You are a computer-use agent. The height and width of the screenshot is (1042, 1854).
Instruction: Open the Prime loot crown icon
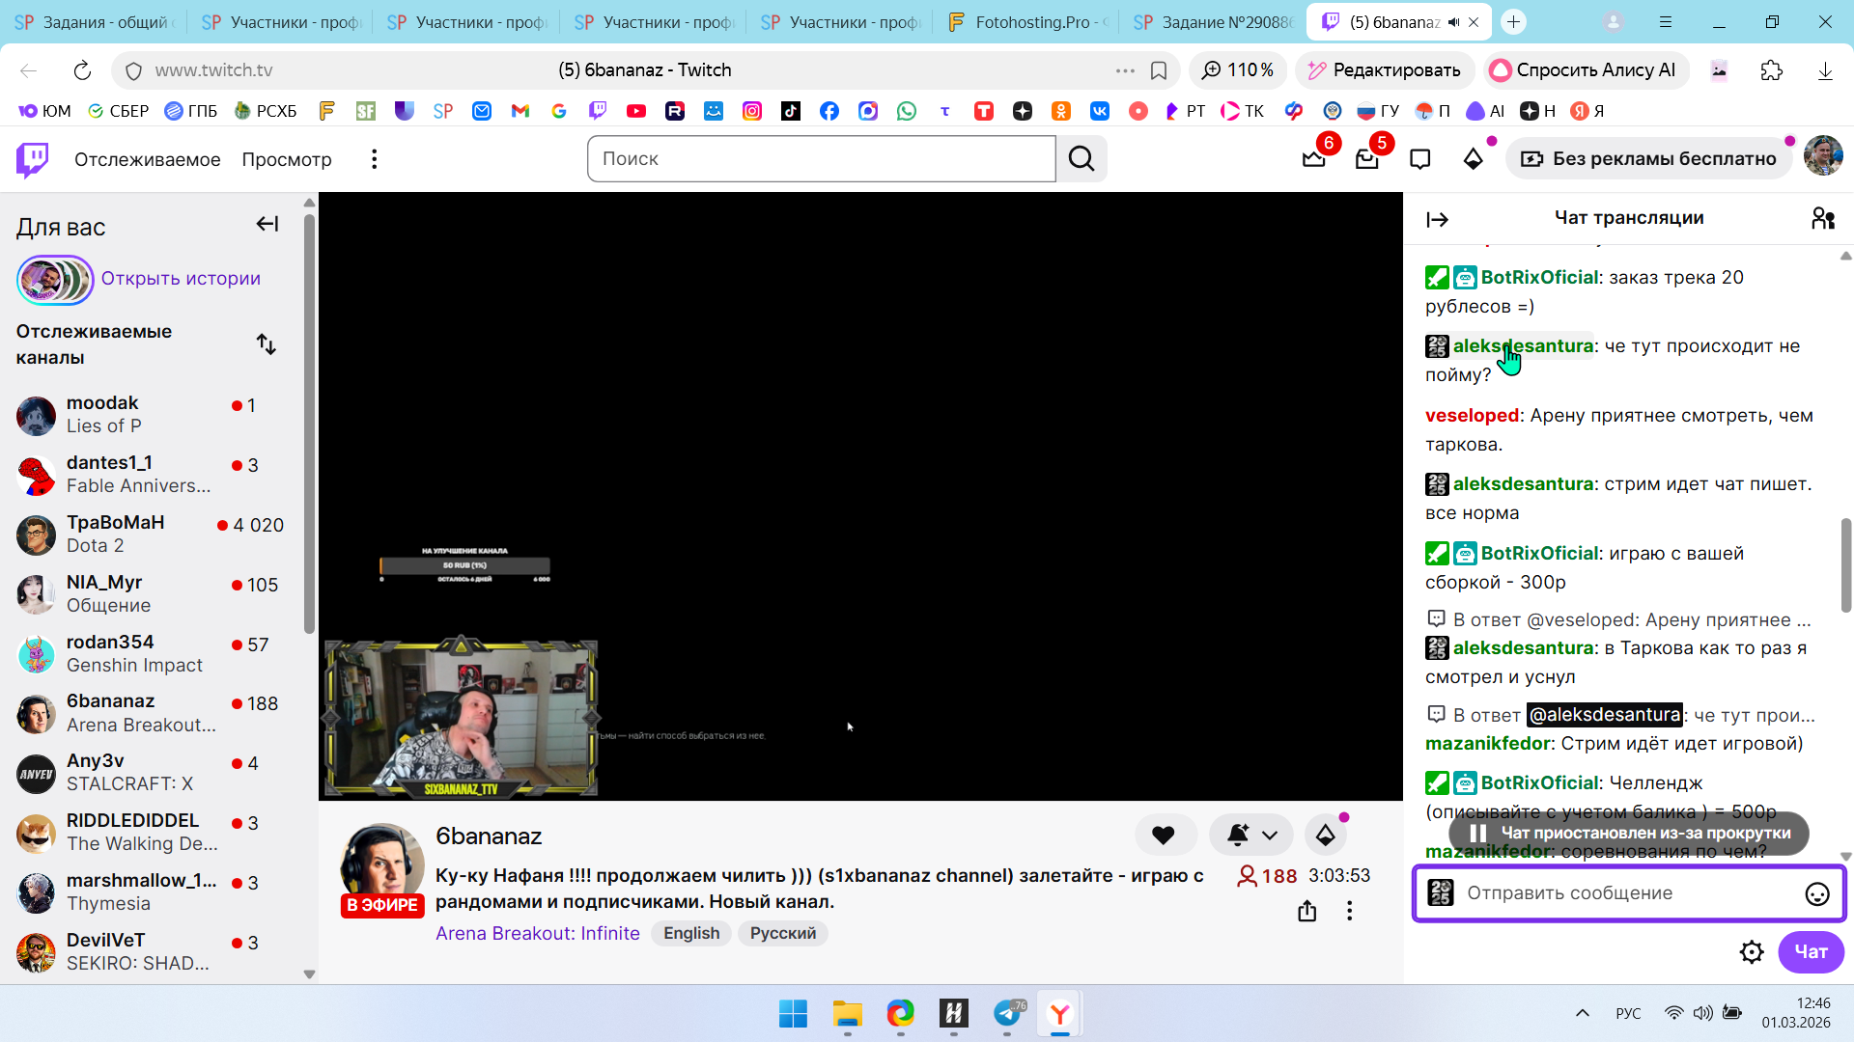(1313, 159)
